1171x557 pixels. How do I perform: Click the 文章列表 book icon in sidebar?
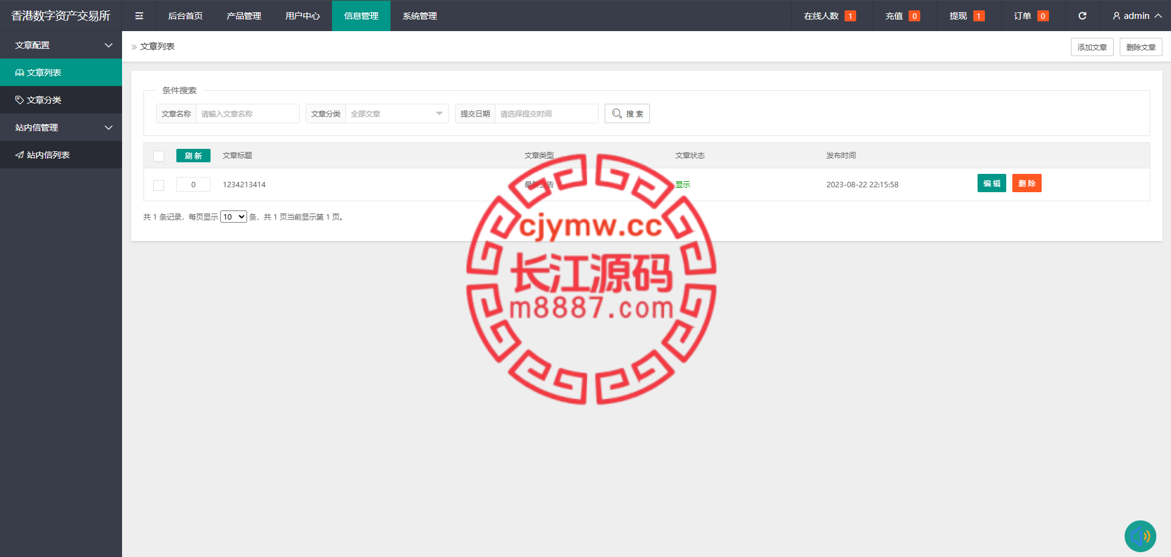(x=20, y=73)
